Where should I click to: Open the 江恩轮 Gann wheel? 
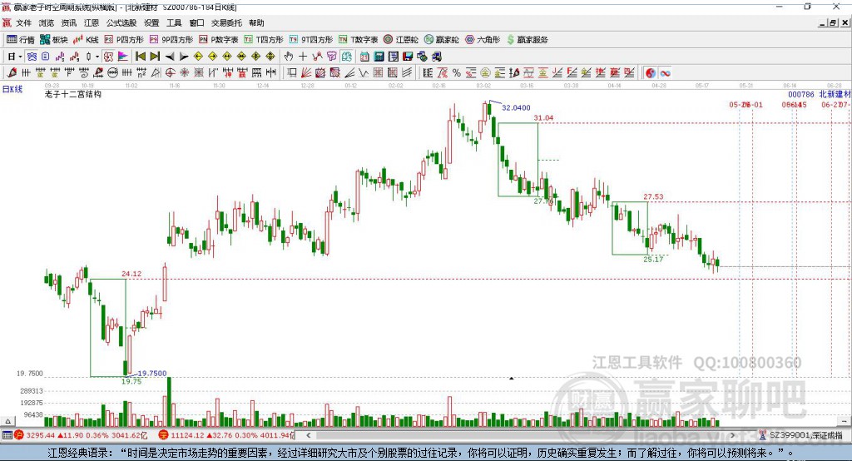[x=401, y=40]
